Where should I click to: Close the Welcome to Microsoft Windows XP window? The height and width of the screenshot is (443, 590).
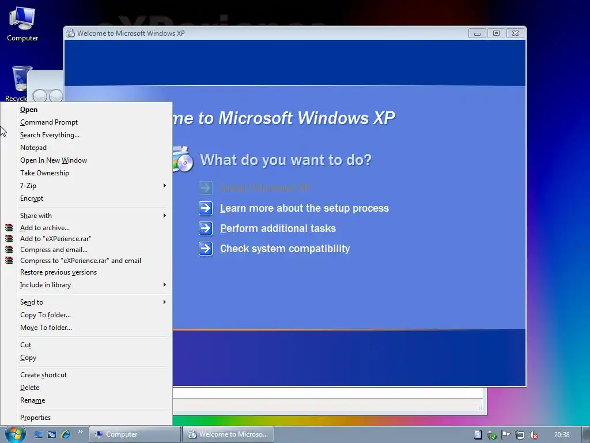click(x=516, y=33)
